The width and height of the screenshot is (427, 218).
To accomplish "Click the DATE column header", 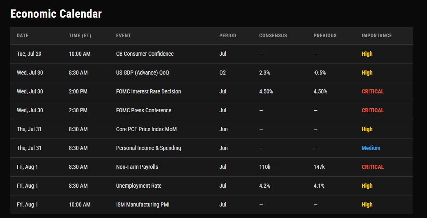I will click(x=23, y=36).
